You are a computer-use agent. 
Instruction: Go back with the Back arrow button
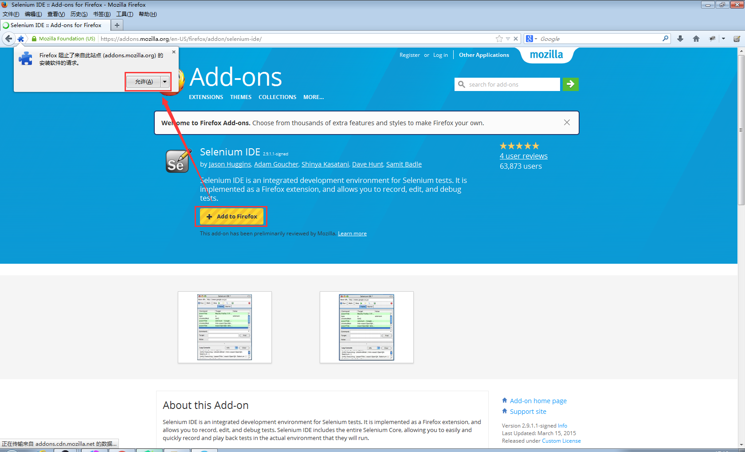point(8,39)
